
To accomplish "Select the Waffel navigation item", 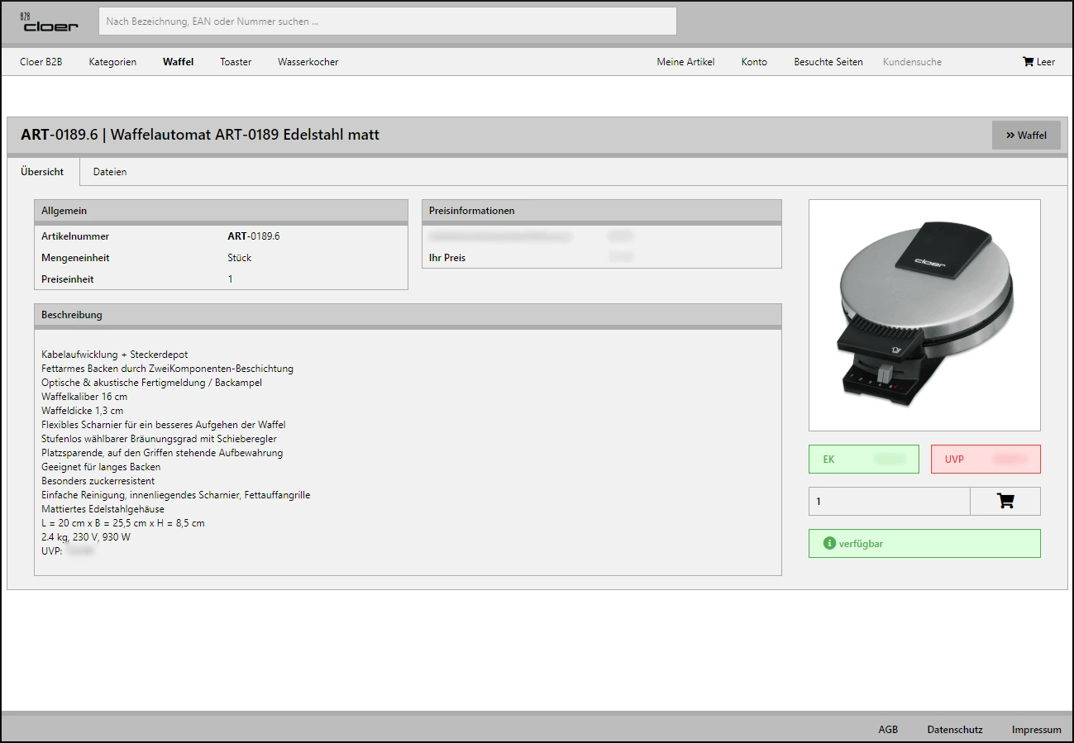I will click(178, 62).
